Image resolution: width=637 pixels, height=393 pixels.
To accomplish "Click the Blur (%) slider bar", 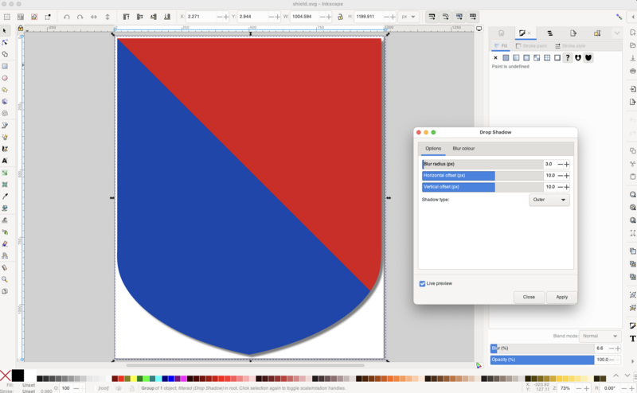I will (x=542, y=348).
